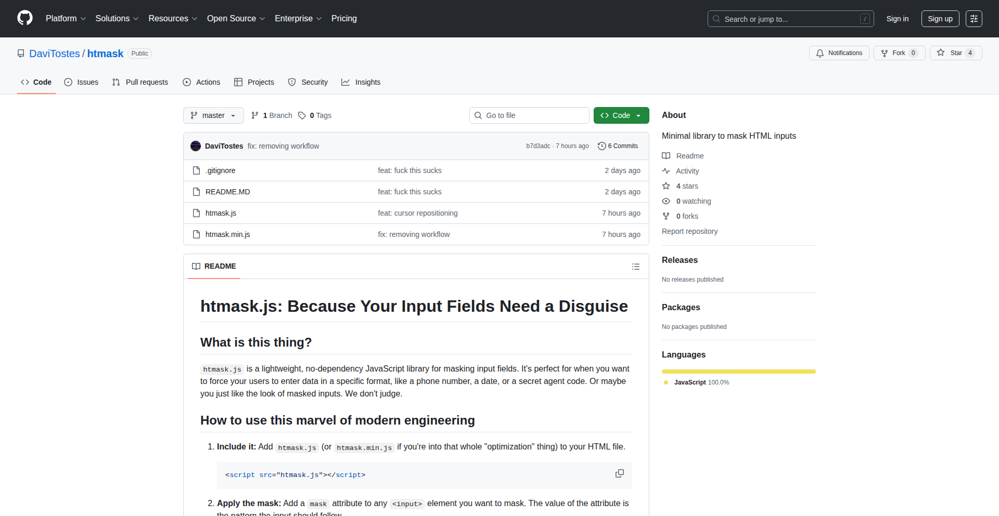The image size is (999, 516).
Task: Open the top-right navigation menu icon
Action: tap(974, 19)
